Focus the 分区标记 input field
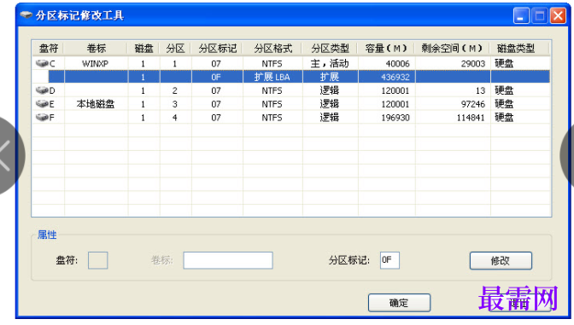 pyautogui.click(x=389, y=260)
